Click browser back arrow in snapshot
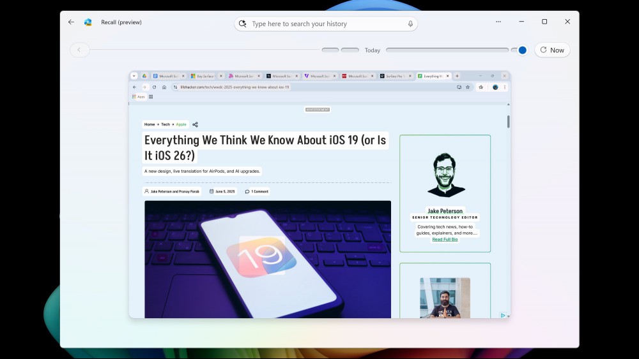This screenshot has width=639, height=359. click(x=134, y=87)
